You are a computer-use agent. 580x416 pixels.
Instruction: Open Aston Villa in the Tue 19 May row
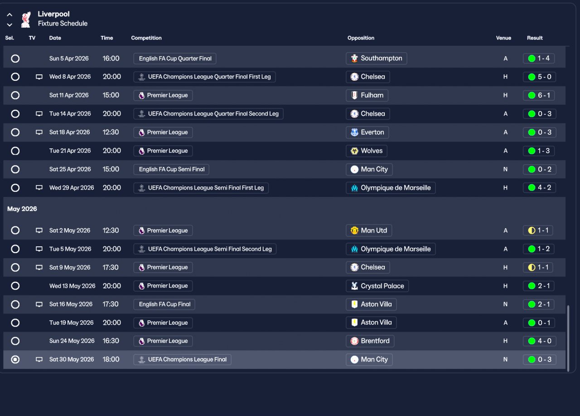click(x=371, y=323)
